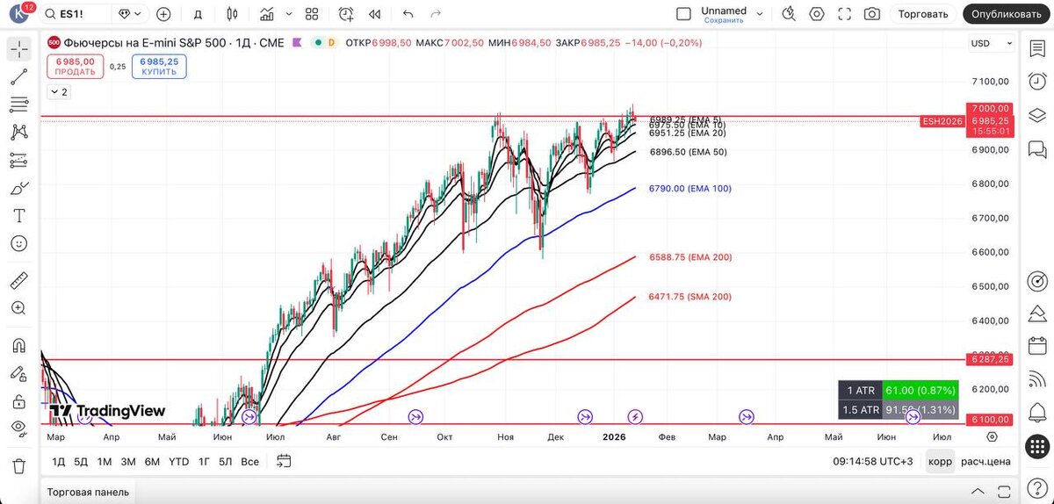
Task: Click the КУПИТЬ 6985,25 buy button
Action: (159, 67)
